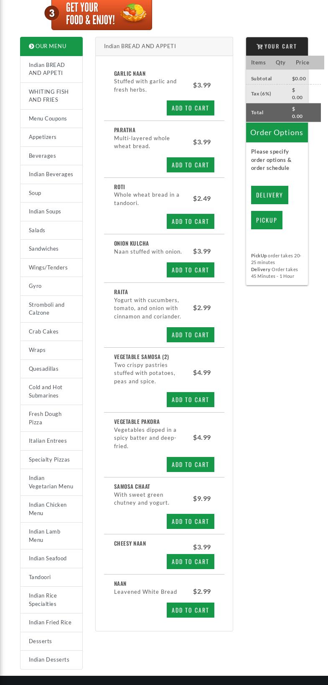Add Roti to the cart
Image resolution: width=328 pixels, height=685 pixels.
pos(190,221)
